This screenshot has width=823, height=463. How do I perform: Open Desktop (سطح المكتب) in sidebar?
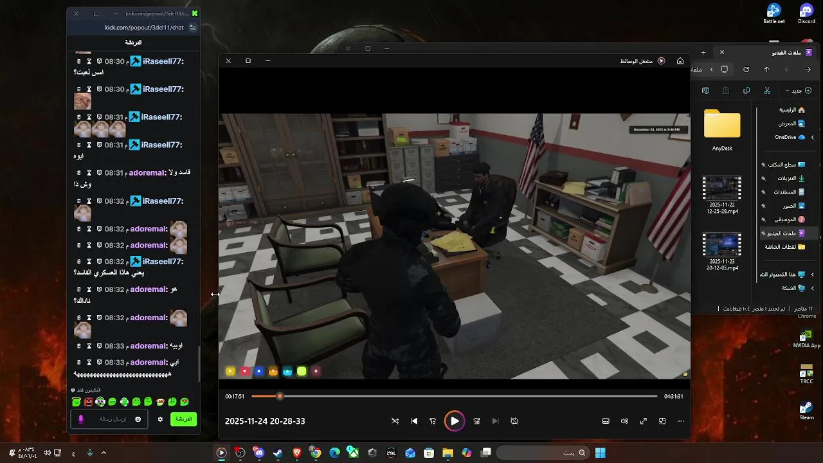click(787, 165)
